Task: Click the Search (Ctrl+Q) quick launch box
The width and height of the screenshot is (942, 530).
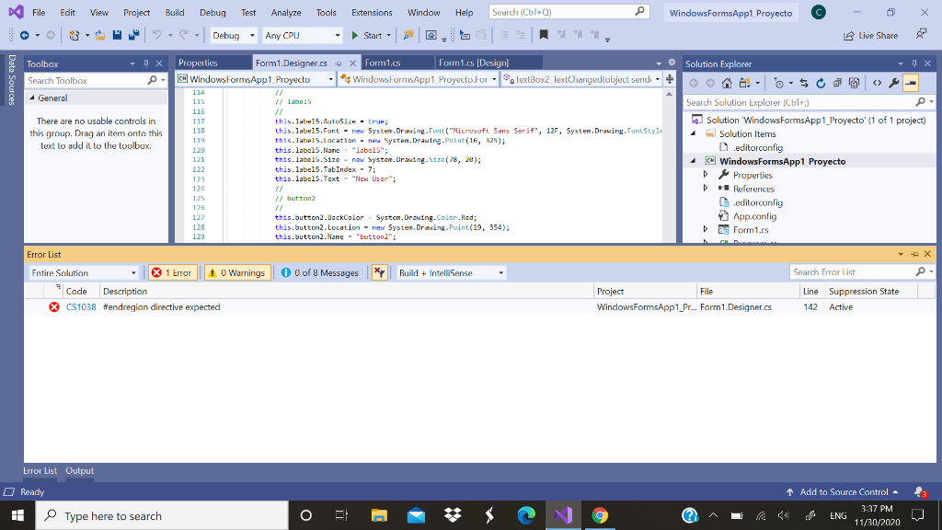Action: pyautogui.click(x=569, y=12)
